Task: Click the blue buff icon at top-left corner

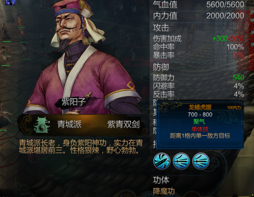Action: 10,2
